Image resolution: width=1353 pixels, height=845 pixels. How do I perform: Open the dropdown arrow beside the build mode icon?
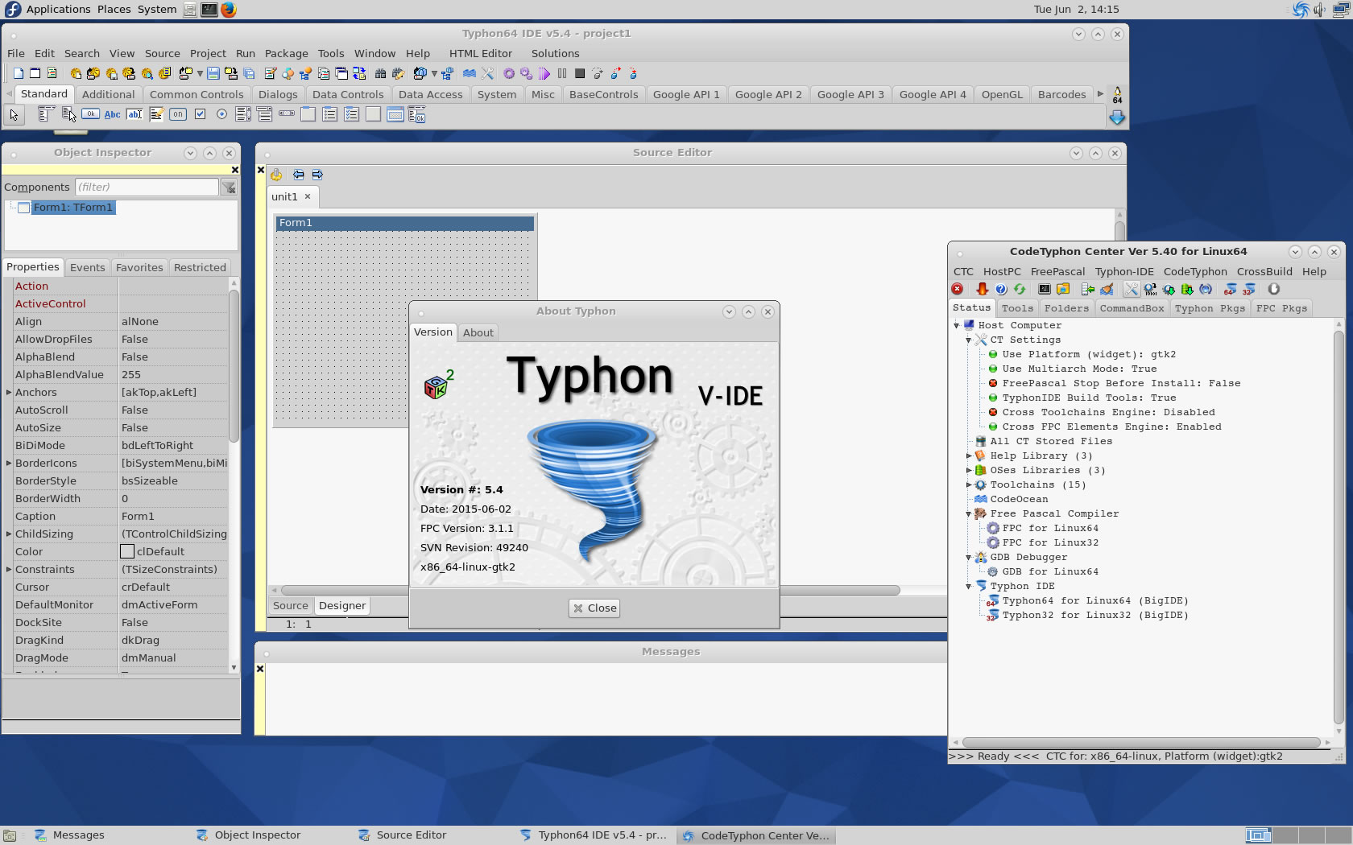click(x=434, y=73)
